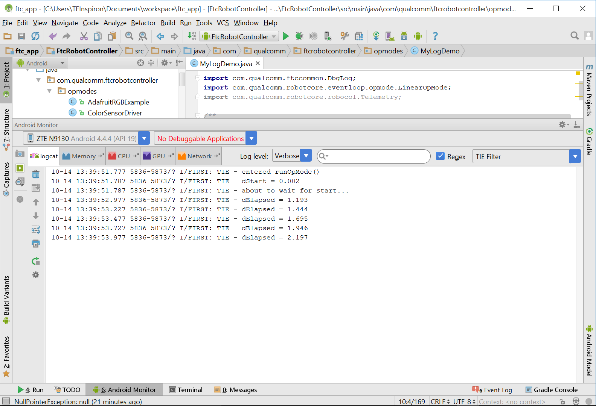Screen dimensions: 596x406
Task: Click the CRLF line separator status item
Action: (x=440, y=401)
